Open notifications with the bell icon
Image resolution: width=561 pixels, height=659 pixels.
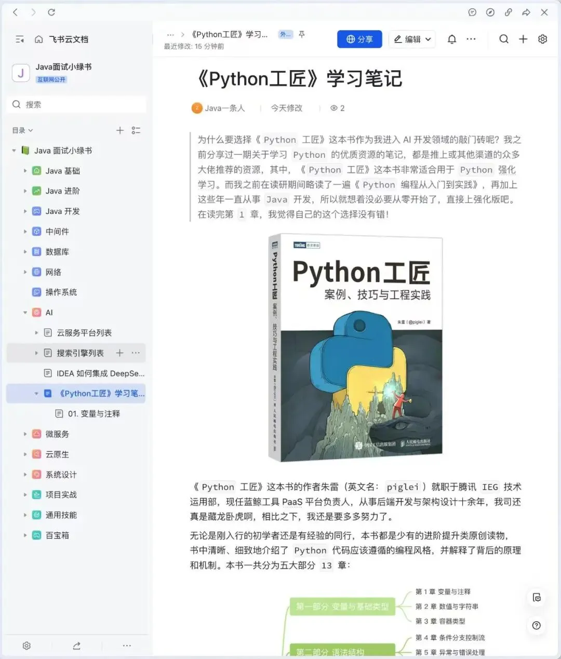[x=452, y=39]
